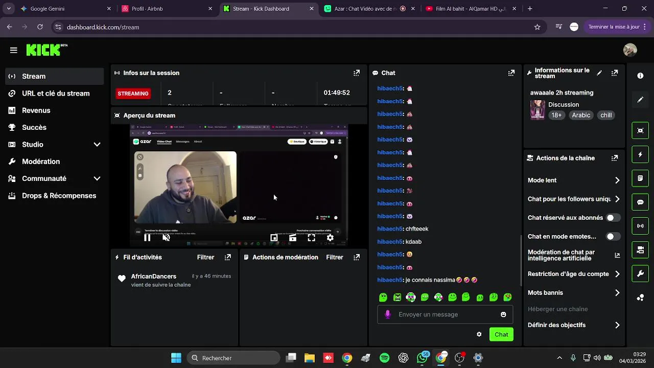Open Drops & Récompenses page

point(54,196)
